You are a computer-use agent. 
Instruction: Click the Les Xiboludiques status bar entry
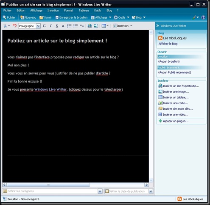point(190,199)
